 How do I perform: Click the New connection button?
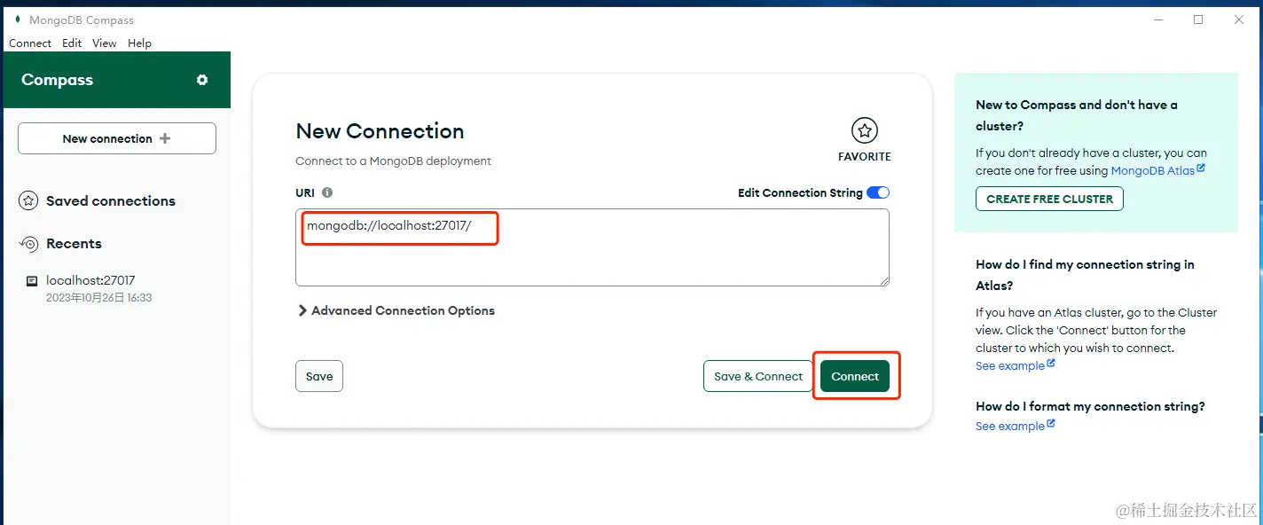pos(117,138)
